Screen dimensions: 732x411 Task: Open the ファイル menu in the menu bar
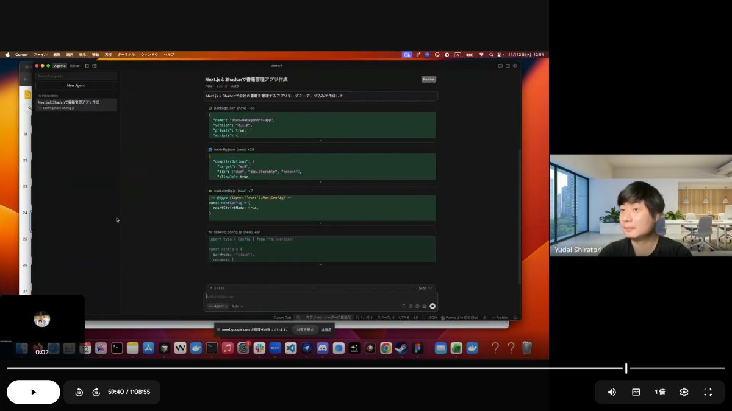coord(40,55)
